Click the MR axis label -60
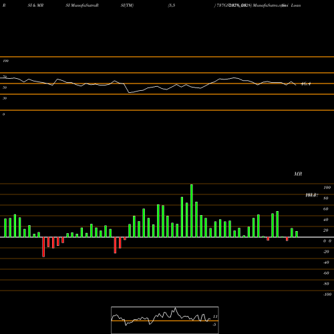334x334 pixels. pyautogui.click(x=326, y=273)
